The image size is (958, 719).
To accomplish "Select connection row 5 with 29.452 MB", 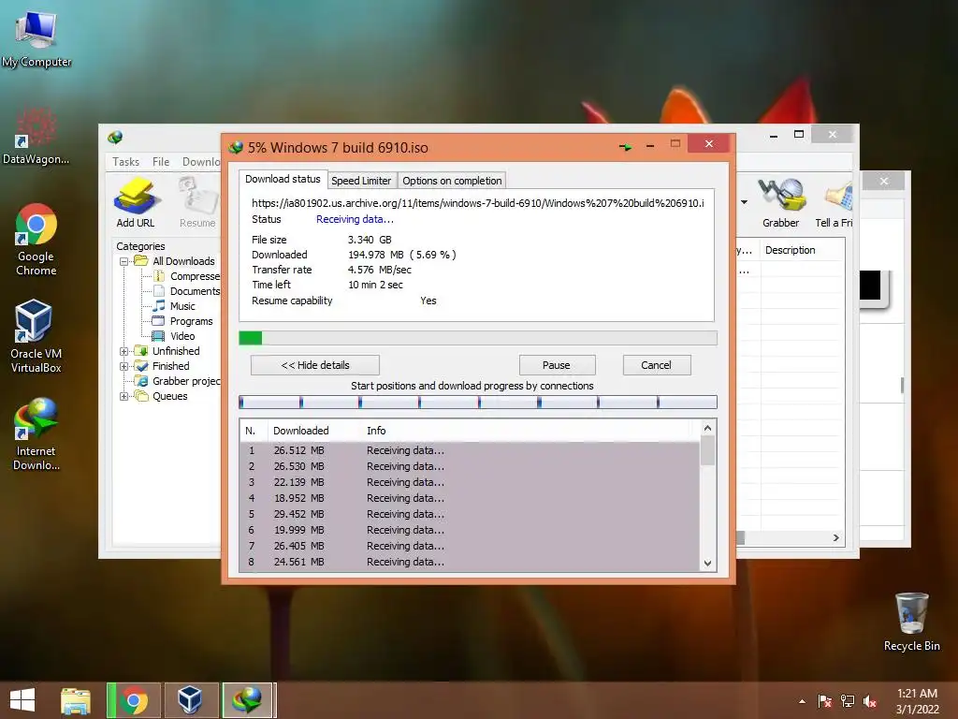I will (x=470, y=514).
